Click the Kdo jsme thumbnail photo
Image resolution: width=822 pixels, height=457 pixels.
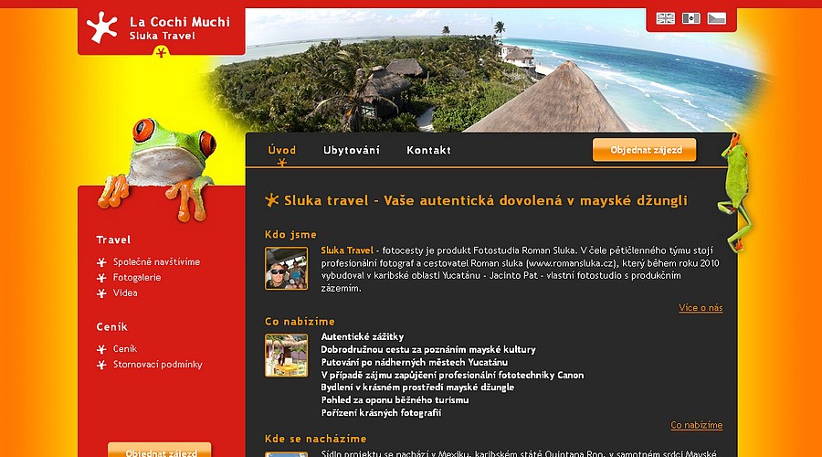point(286,268)
